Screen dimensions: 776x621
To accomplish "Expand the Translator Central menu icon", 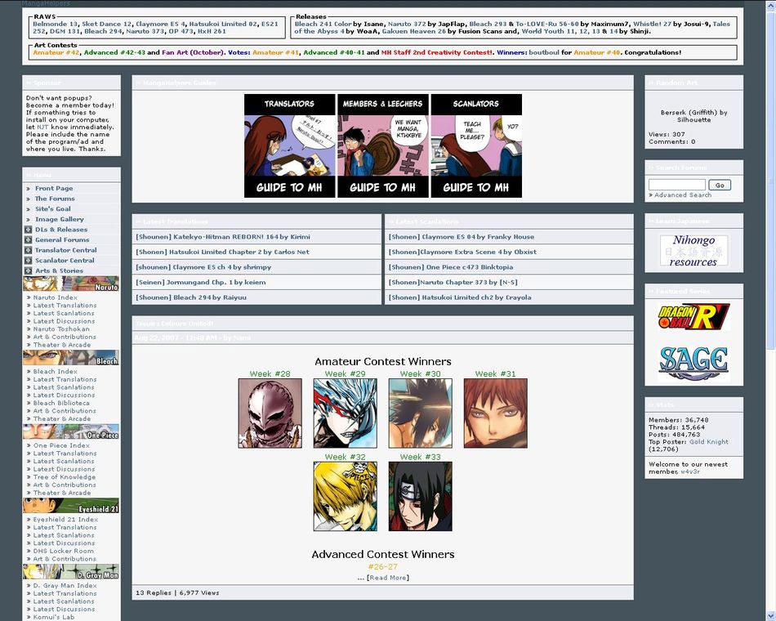I will point(29,250).
